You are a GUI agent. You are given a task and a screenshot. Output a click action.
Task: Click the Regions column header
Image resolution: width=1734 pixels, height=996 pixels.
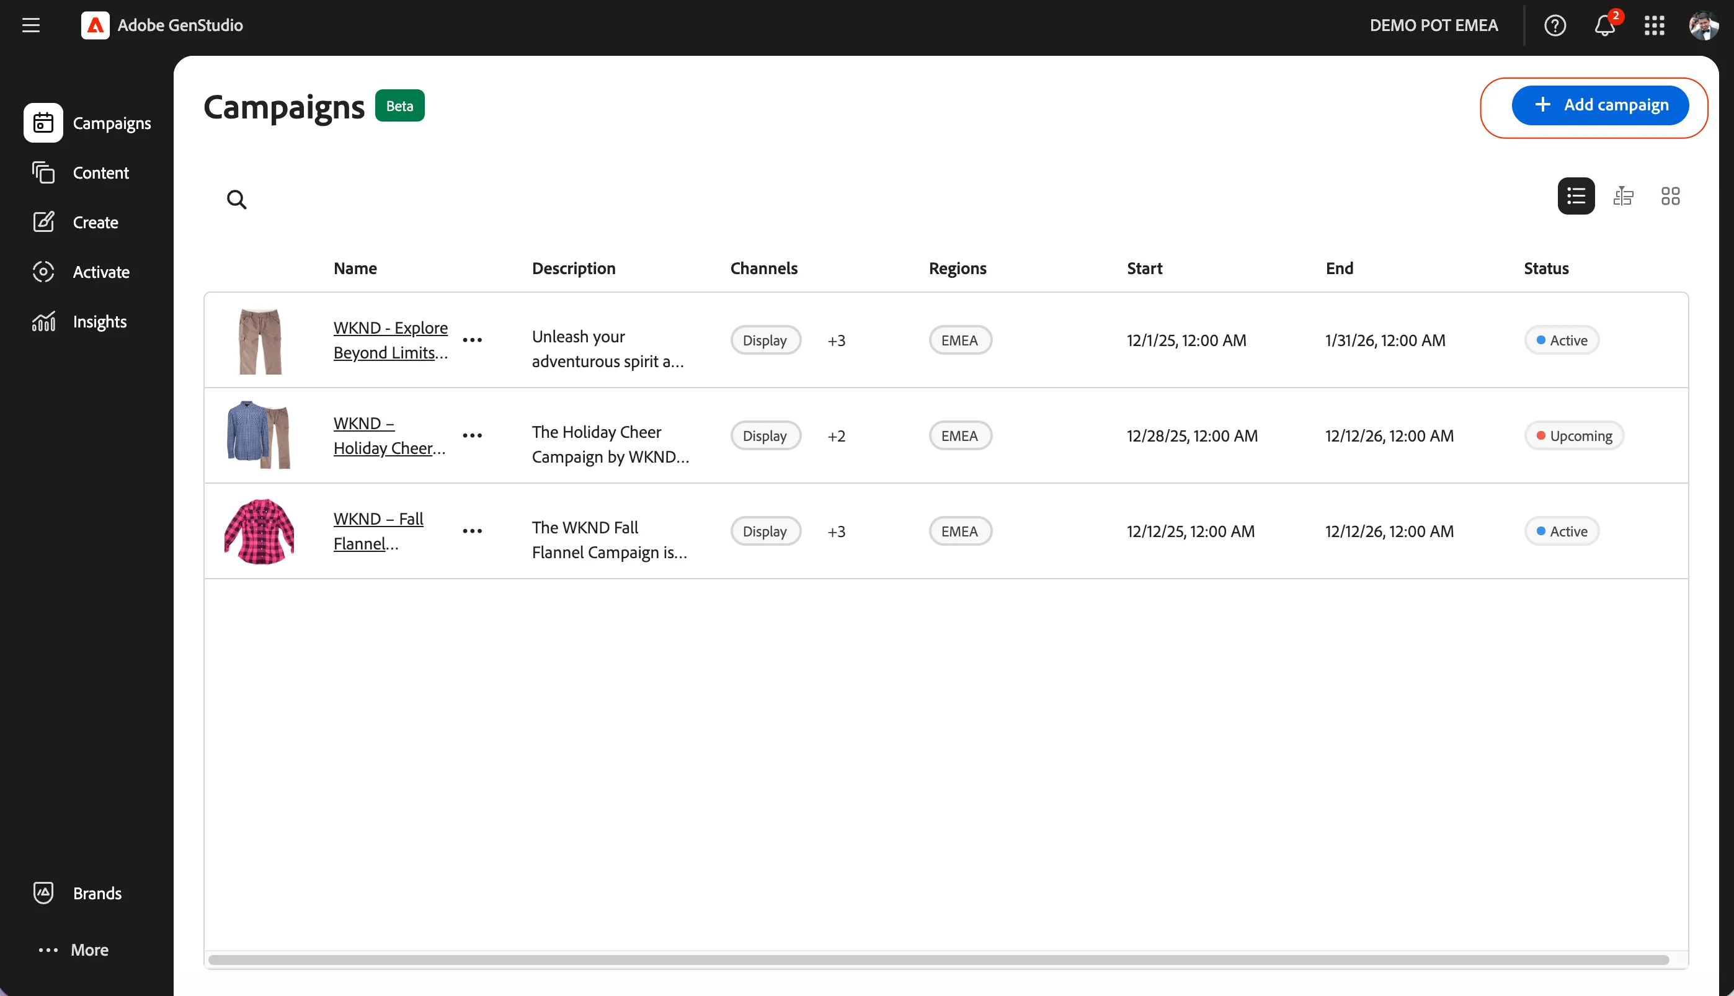point(958,268)
